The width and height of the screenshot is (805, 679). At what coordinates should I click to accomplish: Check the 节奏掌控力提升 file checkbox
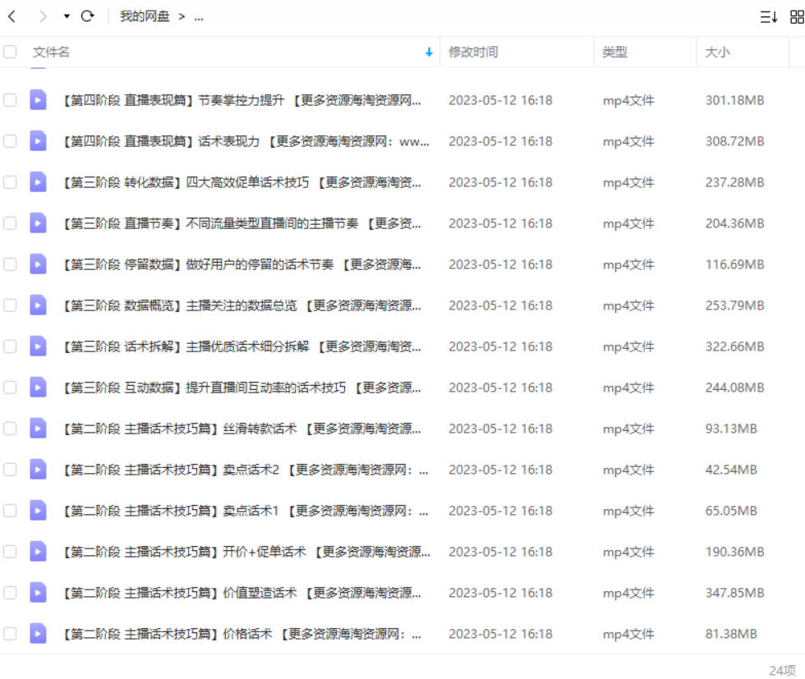click(10, 99)
